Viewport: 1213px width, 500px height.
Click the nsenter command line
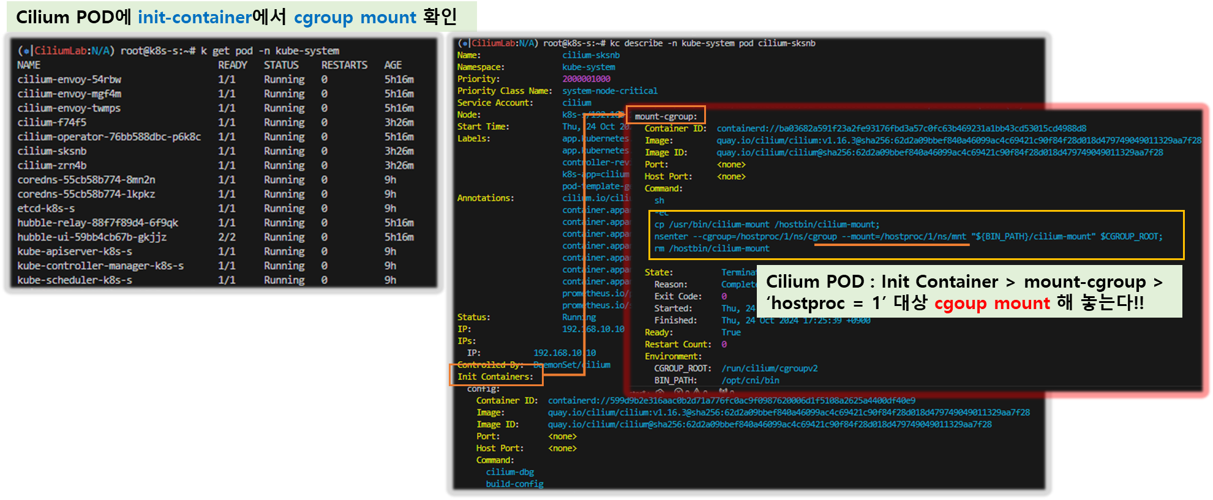pos(909,237)
